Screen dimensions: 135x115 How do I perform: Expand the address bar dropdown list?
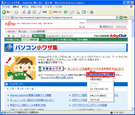pos(117,17)
